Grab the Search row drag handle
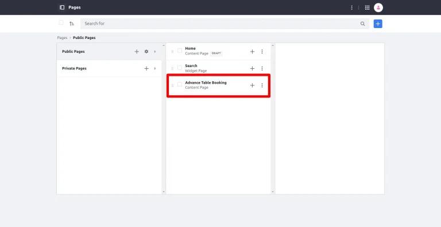Viewport: 441px width, 227px height. pyautogui.click(x=172, y=69)
